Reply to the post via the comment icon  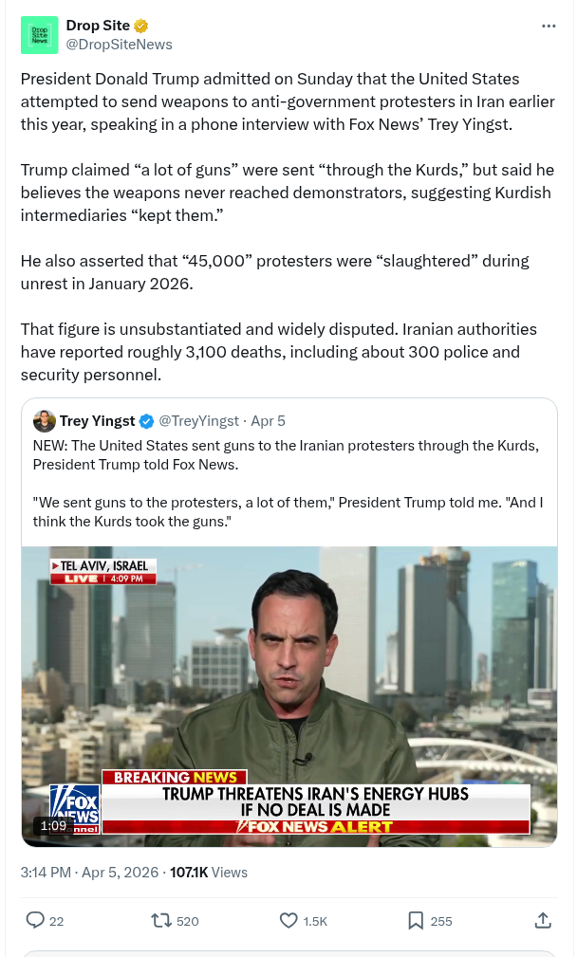[x=35, y=920]
